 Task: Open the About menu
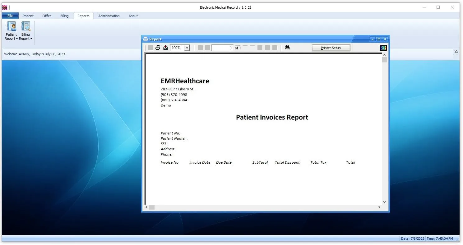tap(133, 16)
